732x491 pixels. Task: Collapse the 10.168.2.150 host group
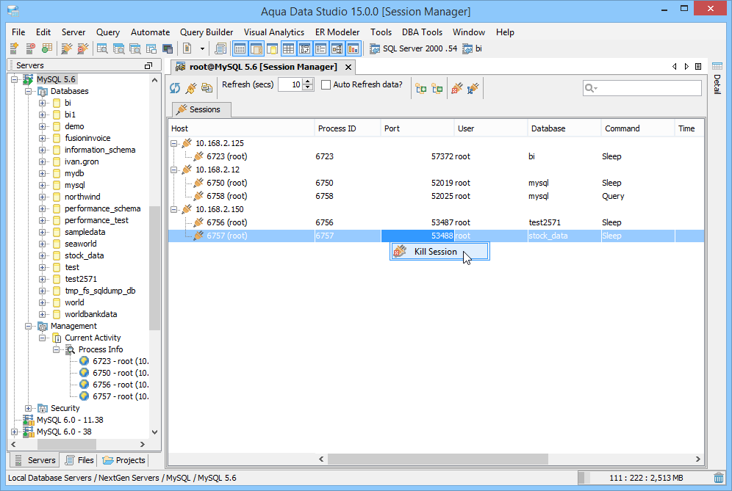(174, 209)
